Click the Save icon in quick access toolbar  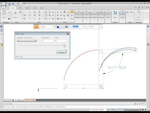tap(9, 4)
